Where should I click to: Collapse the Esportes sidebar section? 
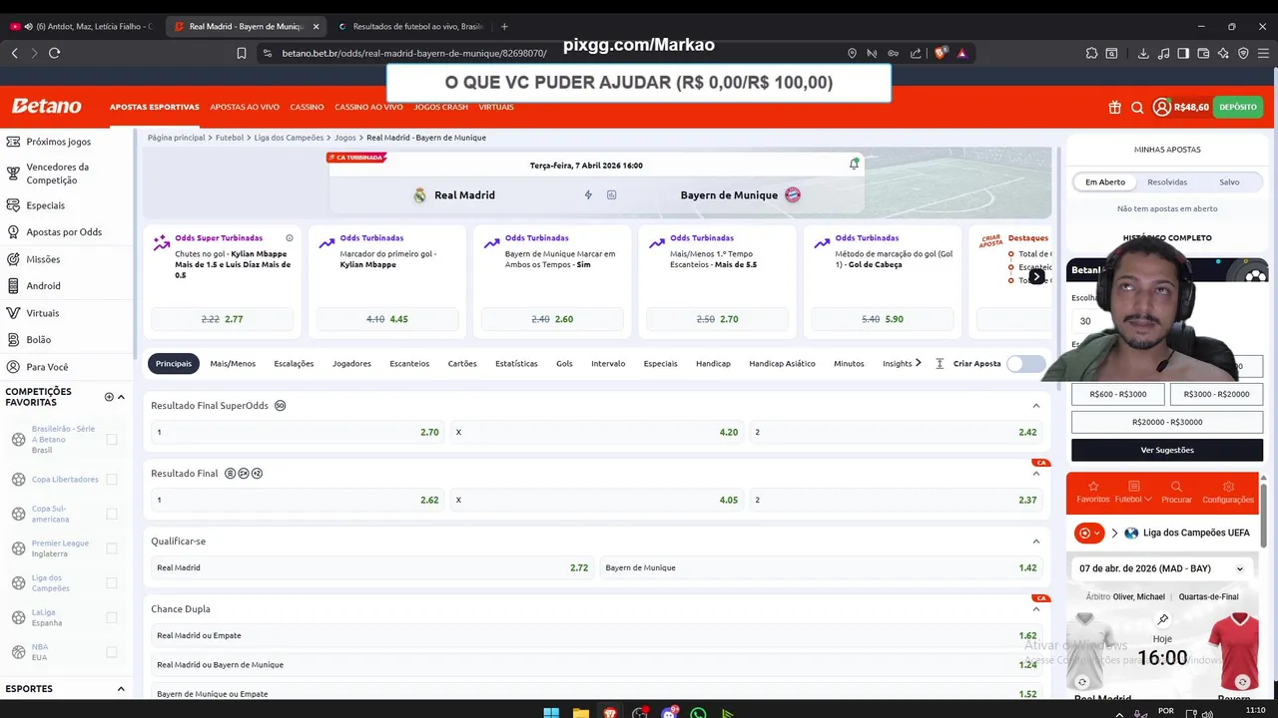click(x=121, y=689)
